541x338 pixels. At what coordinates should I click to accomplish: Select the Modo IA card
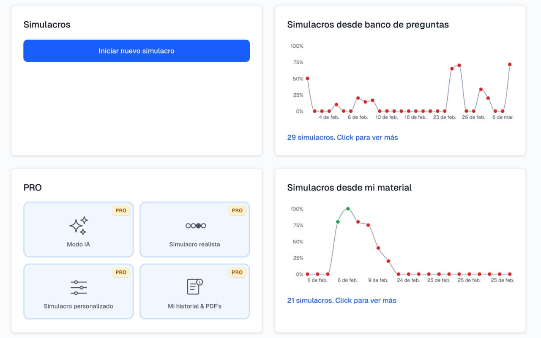click(79, 229)
